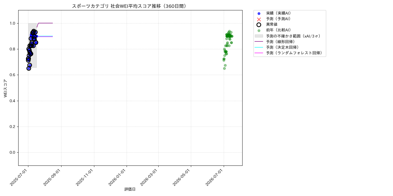Click the magenta ランダムフォレスト回帰 legend line
The width and height of the screenshot is (393, 196).
[x=259, y=53]
